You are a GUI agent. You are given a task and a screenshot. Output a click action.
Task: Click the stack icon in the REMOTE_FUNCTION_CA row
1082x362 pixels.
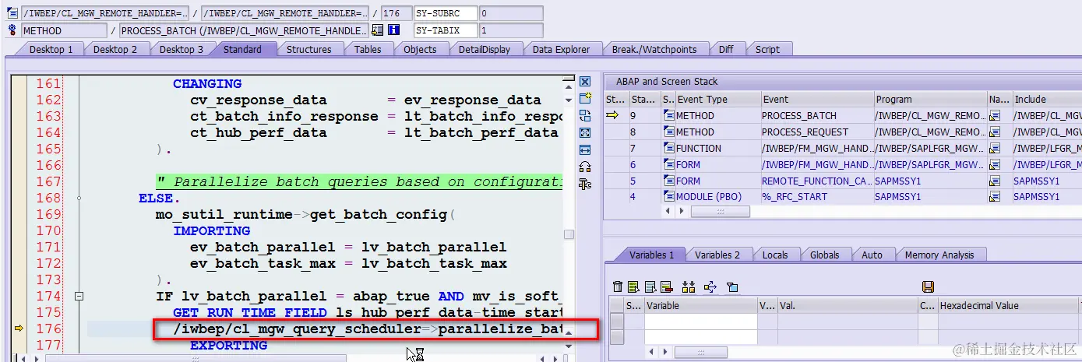(x=668, y=181)
